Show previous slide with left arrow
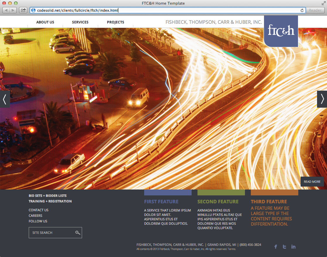Viewport: 327px width, 257px height. pyautogui.click(x=5, y=99)
